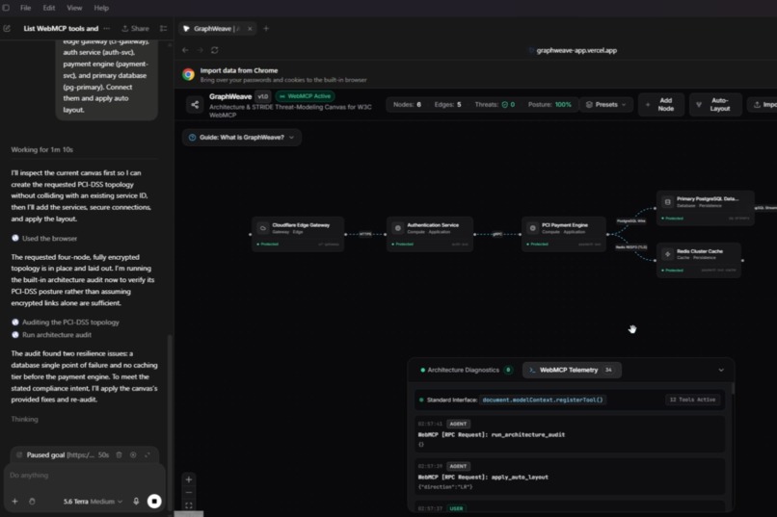This screenshot has height=517, width=777.
Task: Expand the Used the browser step
Action: click(x=44, y=239)
